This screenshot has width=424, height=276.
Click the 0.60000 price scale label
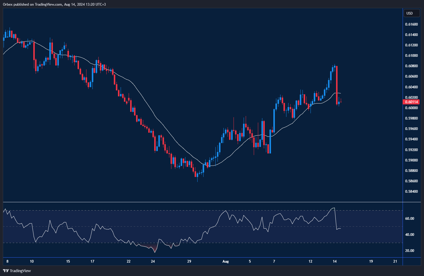tap(411, 108)
